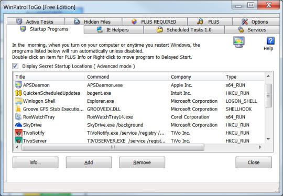Select the Explorer.exe command cell
Screen dimensions: 283x196
pos(101,101)
